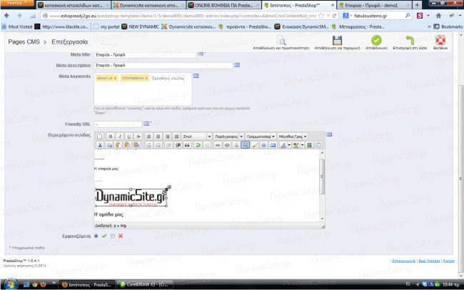
Task: Switch to the ONLINE ΒΟΗΘΕΙΑ browser tab
Action: click(224, 5)
